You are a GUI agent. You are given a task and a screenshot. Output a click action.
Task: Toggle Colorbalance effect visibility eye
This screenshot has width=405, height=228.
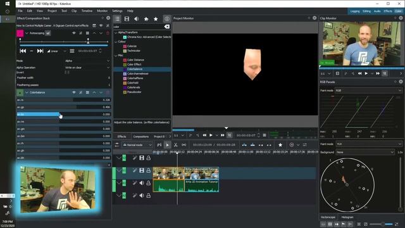point(74,92)
